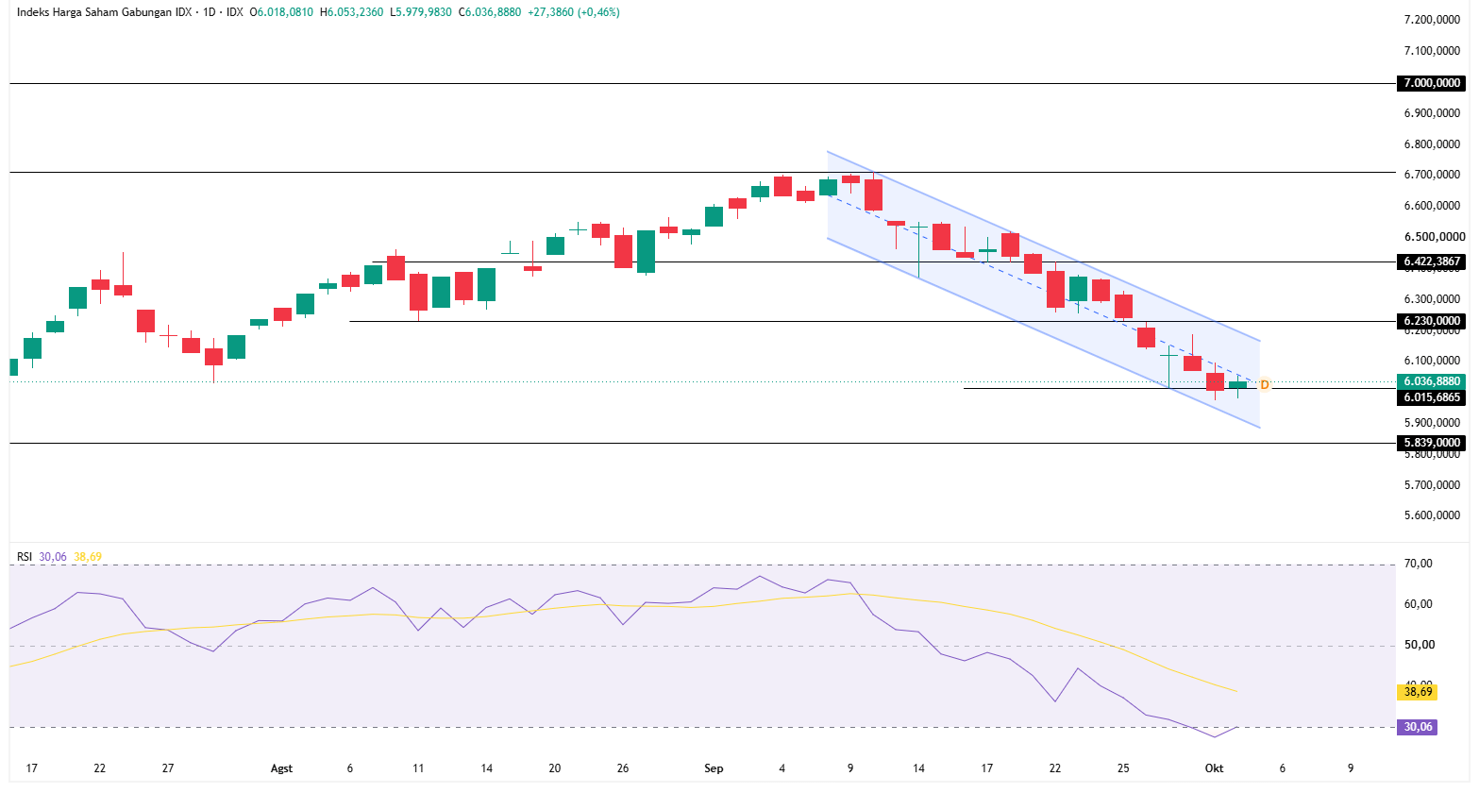Click the Agst label on time axis
The width and height of the screenshot is (1479, 793).
coord(281,768)
